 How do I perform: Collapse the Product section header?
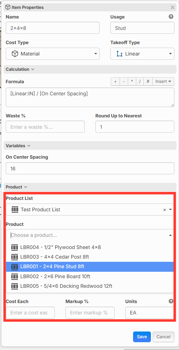tap(16, 187)
